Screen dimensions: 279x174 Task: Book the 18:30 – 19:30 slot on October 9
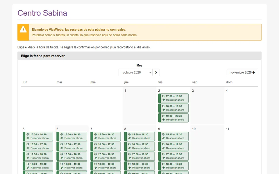pos(173,166)
